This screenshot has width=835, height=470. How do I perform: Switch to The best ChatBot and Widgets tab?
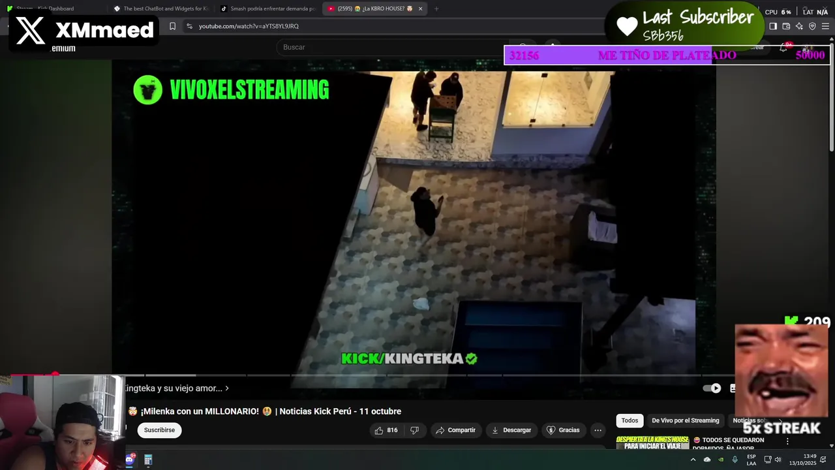click(161, 8)
